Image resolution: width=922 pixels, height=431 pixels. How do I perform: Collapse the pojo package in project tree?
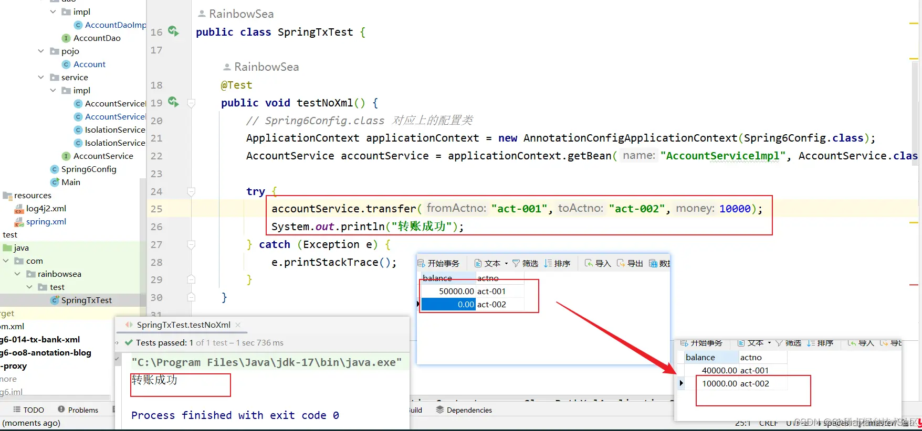(41, 51)
